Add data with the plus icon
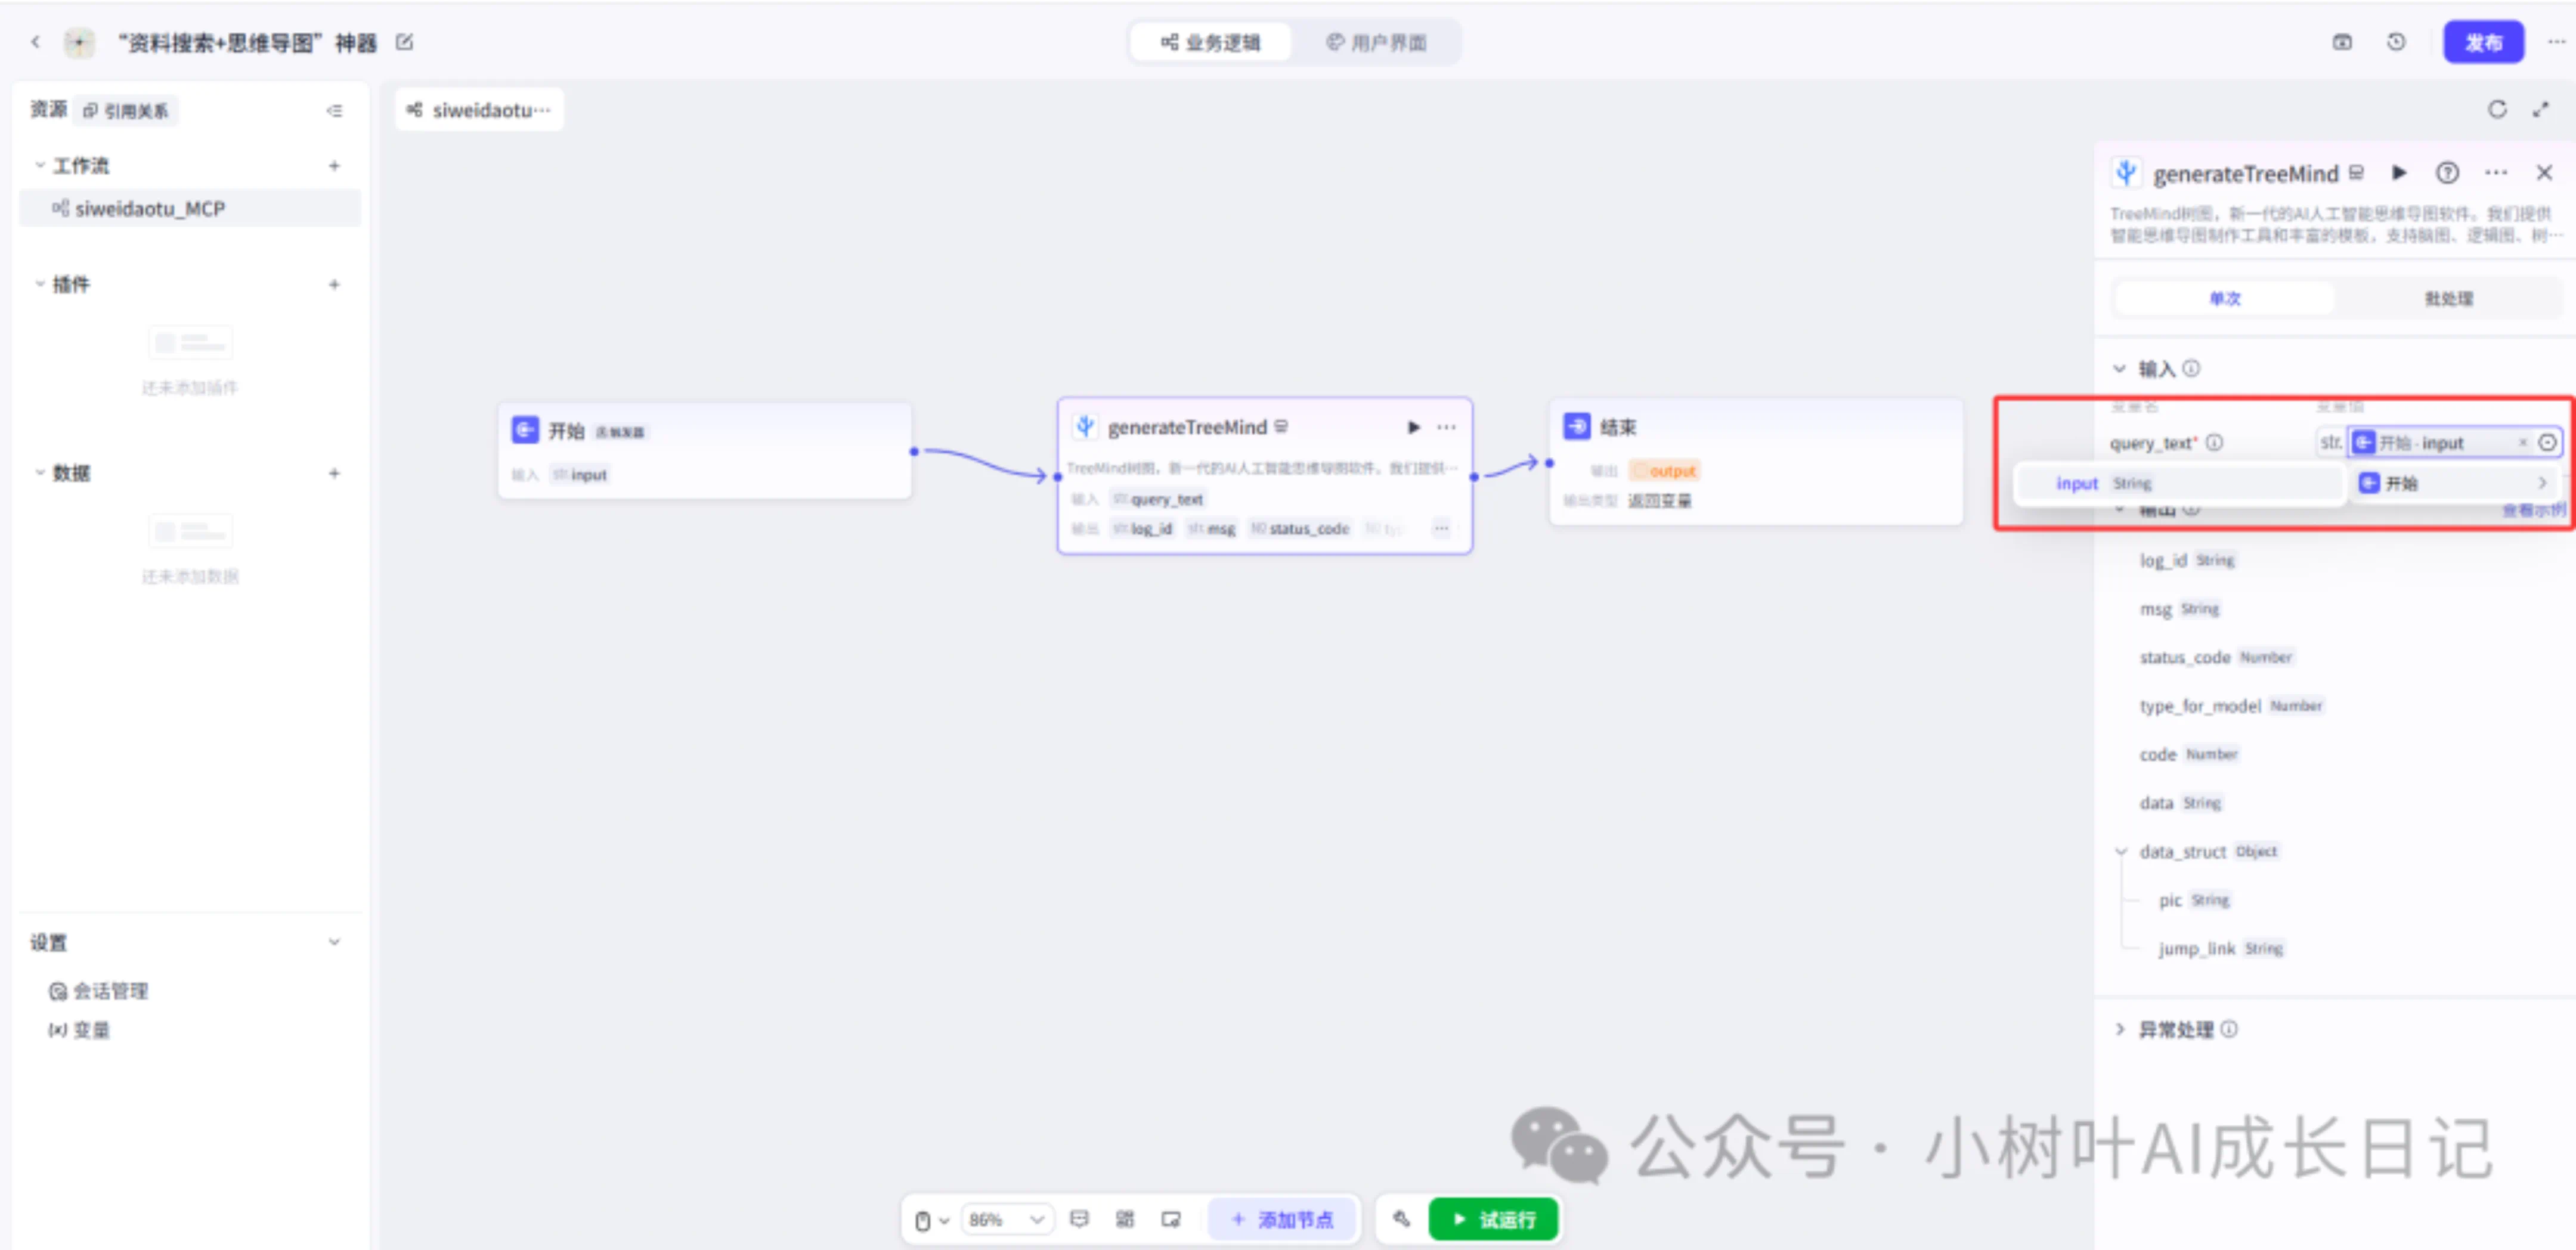 coord(334,473)
